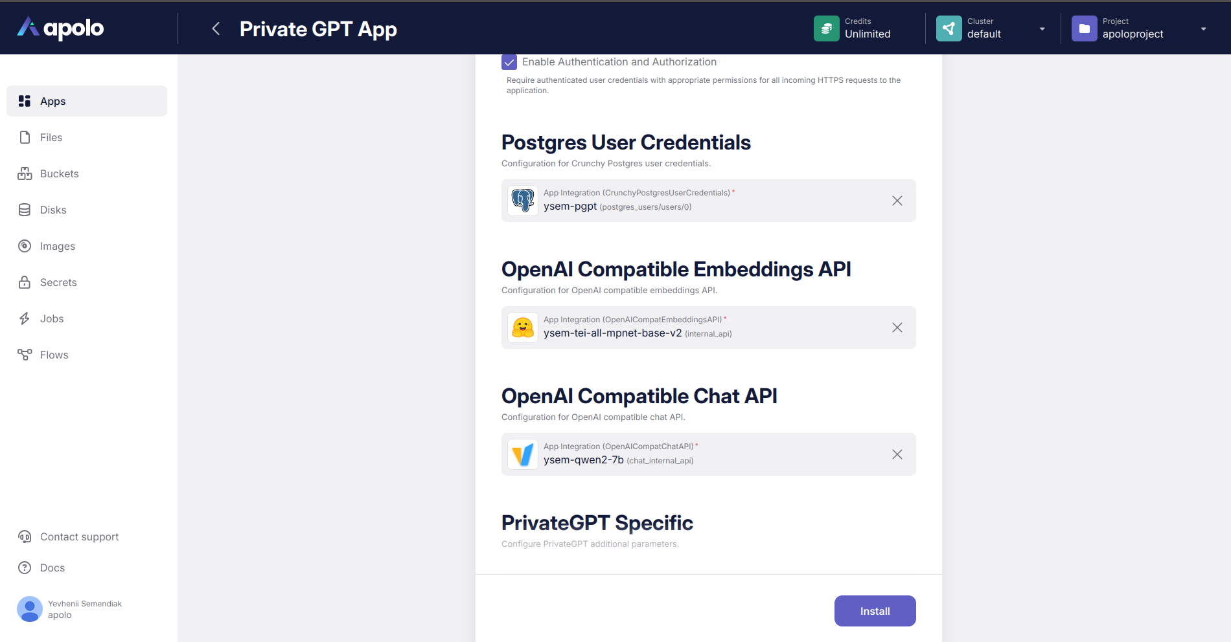The height and width of the screenshot is (642, 1231).
Task: Open Files in the sidebar
Action: pyautogui.click(x=51, y=137)
